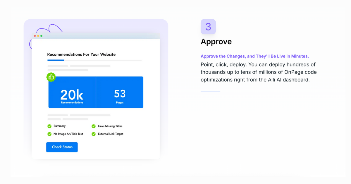Click the short divider line below the description
351x184 pixels.
tap(210, 92)
